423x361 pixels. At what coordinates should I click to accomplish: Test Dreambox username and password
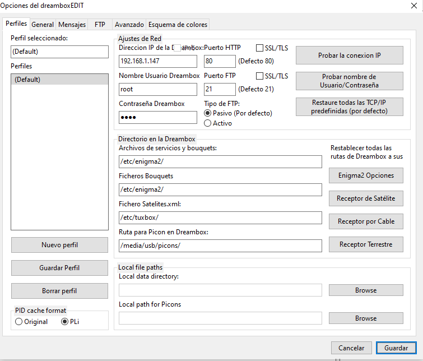349,81
